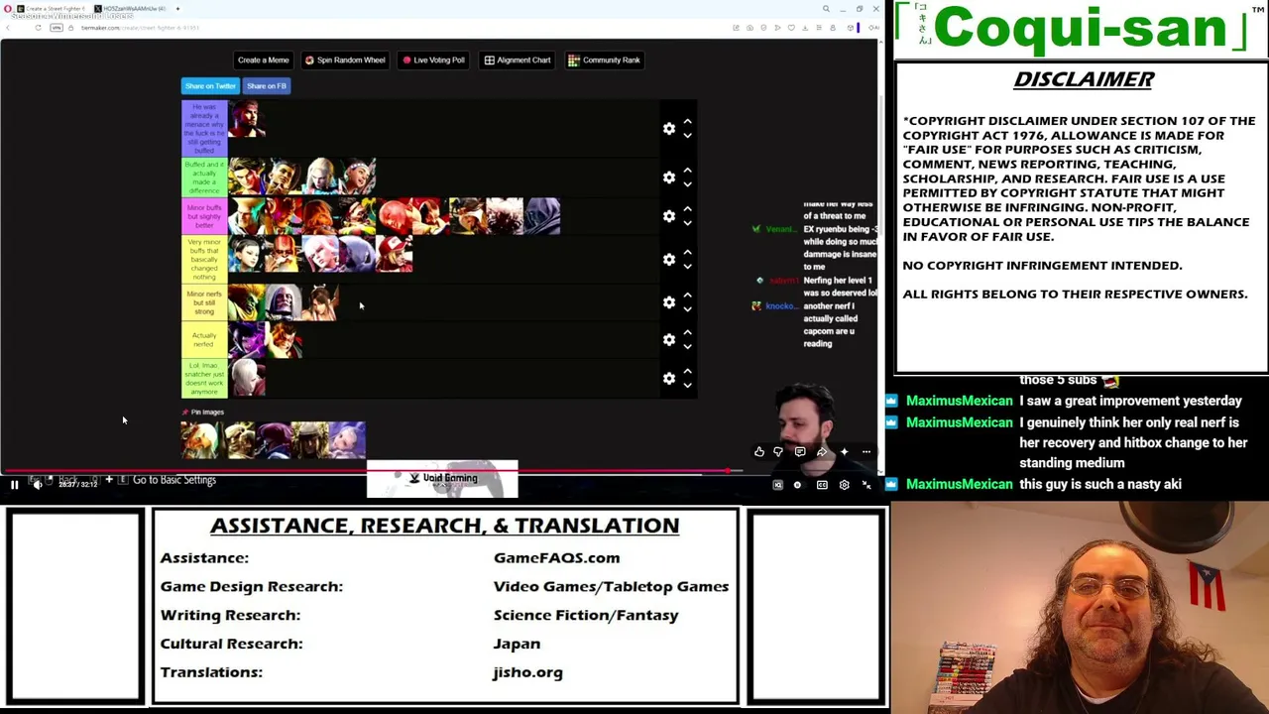Image resolution: width=1269 pixels, height=714 pixels.
Task: Click the Opera logo menu icon
Action: coord(7,9)
